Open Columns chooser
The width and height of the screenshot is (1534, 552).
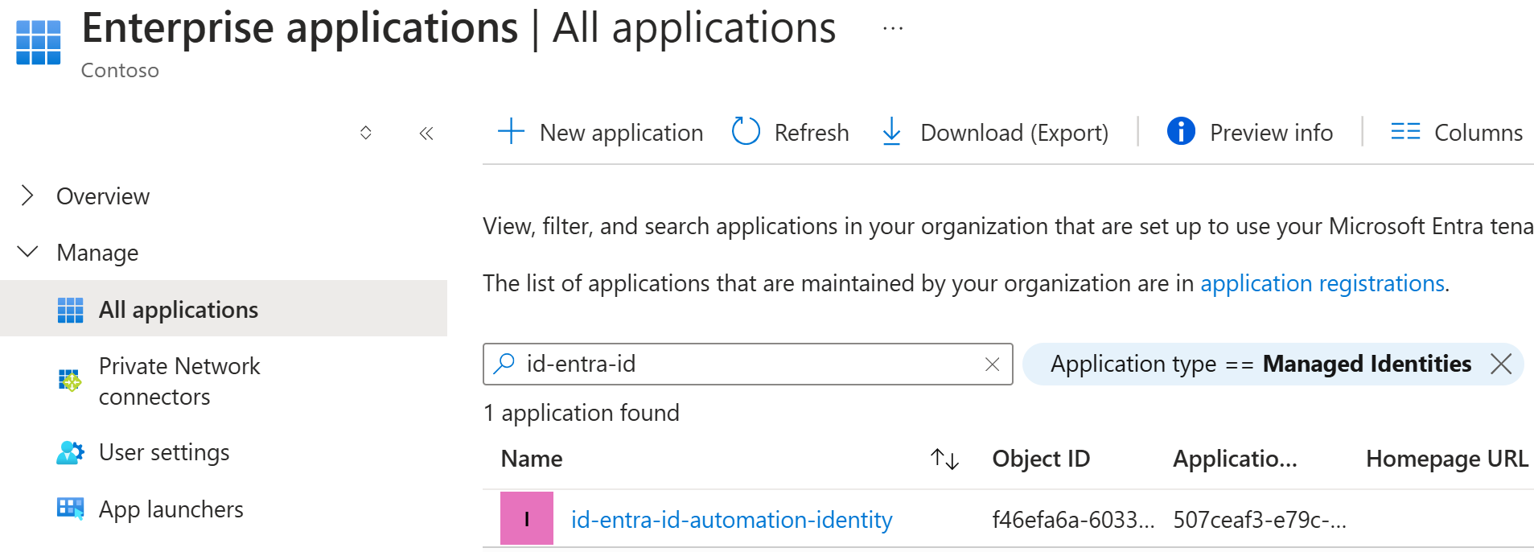1457,132
